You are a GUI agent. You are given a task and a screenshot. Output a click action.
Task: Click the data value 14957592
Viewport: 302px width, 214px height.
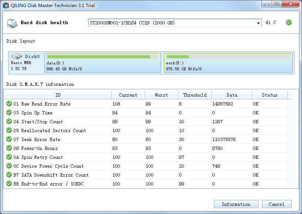pos(223,104)
